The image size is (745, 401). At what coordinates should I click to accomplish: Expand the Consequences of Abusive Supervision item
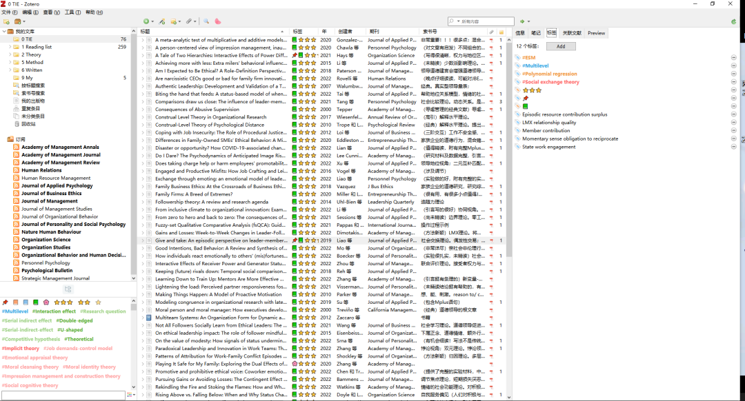pyautogui.click(x=143, y=109)
